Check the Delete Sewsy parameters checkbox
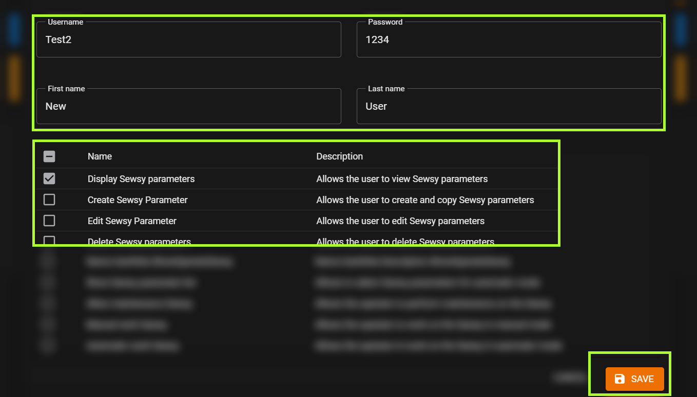Viewport: 697px width, 397px height. pyautogui.click(x=49, y=240)
